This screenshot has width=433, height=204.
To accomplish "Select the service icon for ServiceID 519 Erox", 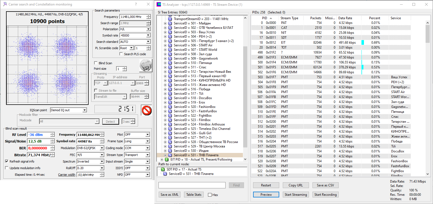I will [x=170, y=102].
